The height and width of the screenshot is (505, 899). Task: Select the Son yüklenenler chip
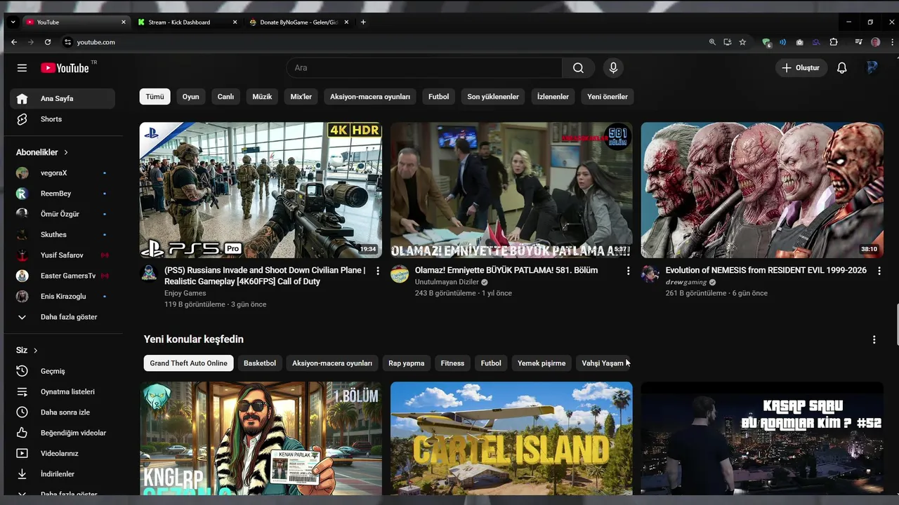pos(493,97)
